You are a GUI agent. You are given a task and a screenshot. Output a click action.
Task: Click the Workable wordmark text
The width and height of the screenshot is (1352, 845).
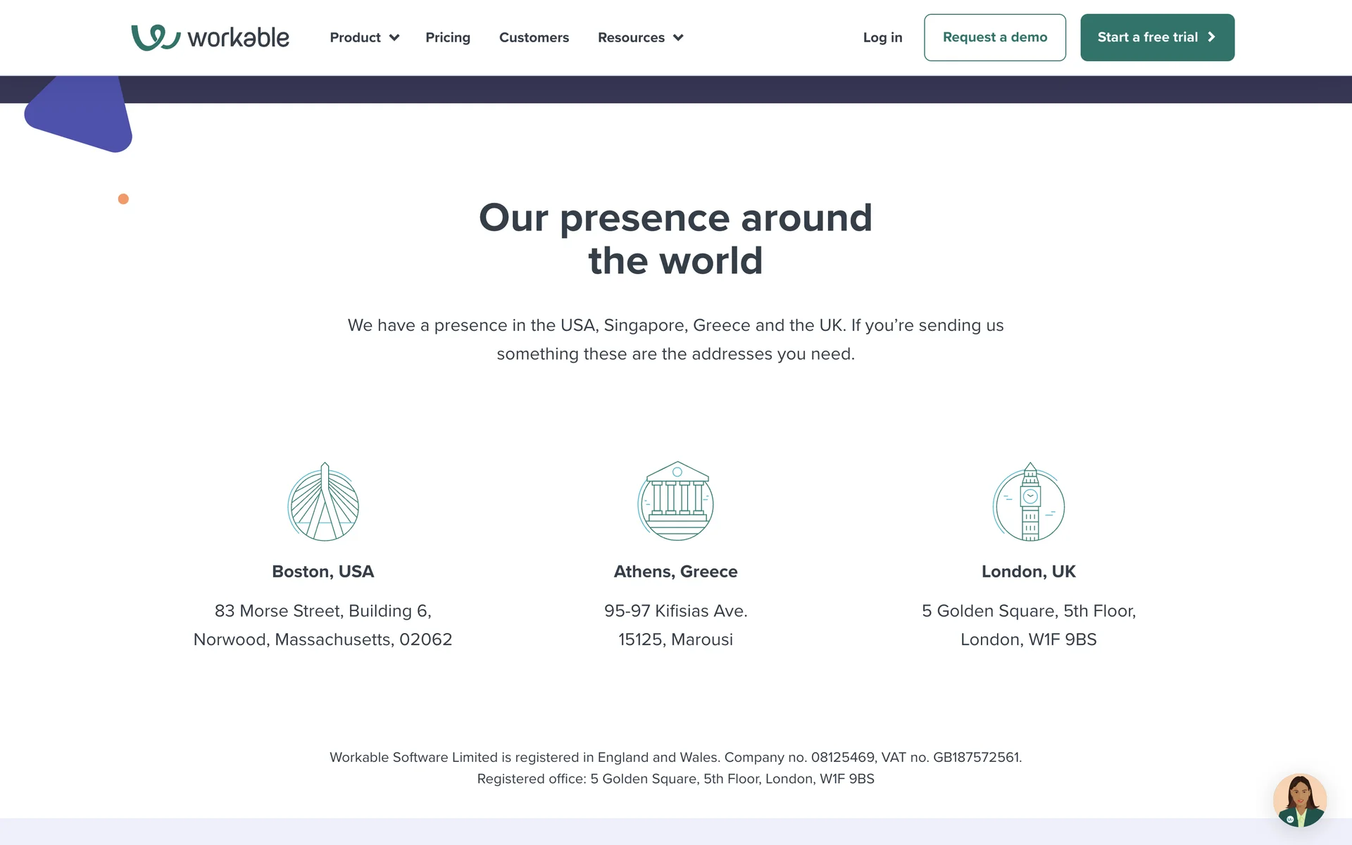(238, 38)
